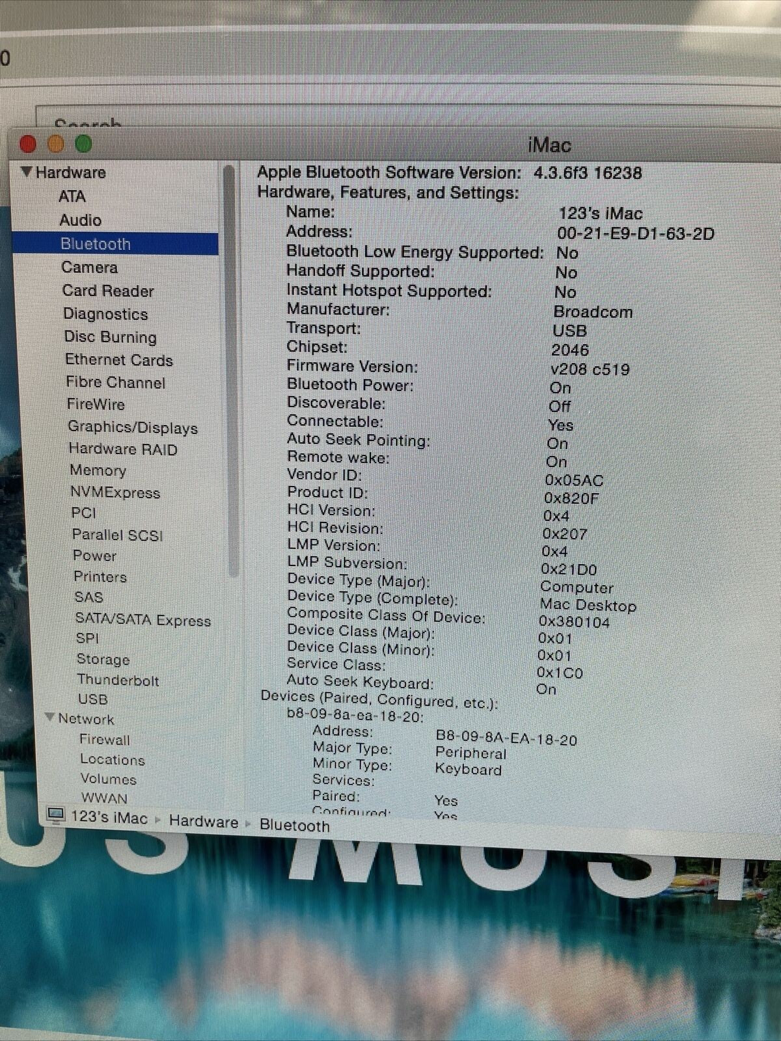Screen dimensions: 781x1041
Task: Open Parallel SCSI entry
Action: tap(117, 535)
